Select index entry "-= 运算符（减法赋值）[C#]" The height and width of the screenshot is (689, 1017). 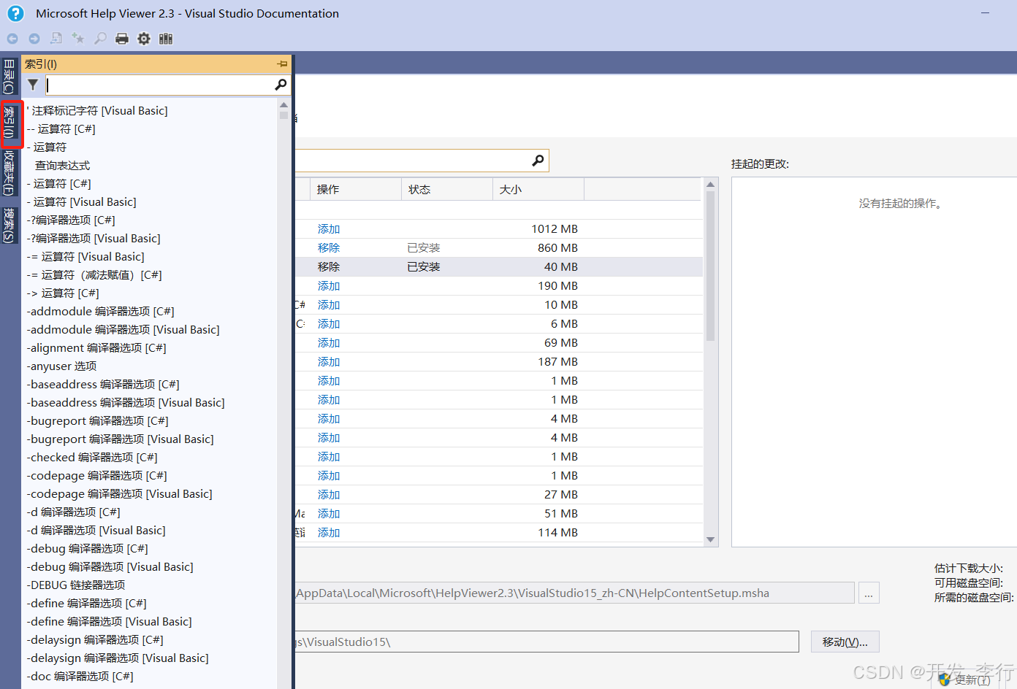(x=94, y=275)
